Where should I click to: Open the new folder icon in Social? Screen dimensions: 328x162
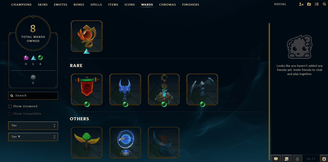point(309,4)
